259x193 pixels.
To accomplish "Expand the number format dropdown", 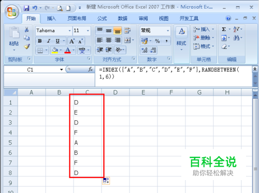I will coord(168,30).
